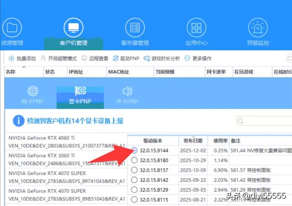The width and height of the screenshot is (292, 206).
Task: Click the 驱动PNP refresh icon
Action: coord(115,59)
